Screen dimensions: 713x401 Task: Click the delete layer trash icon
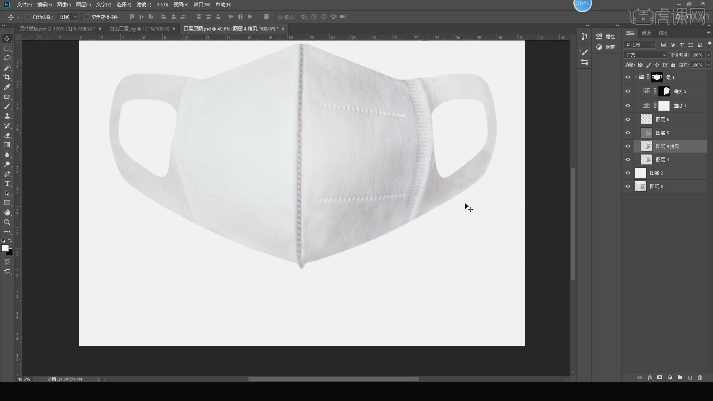click(700, 378)
